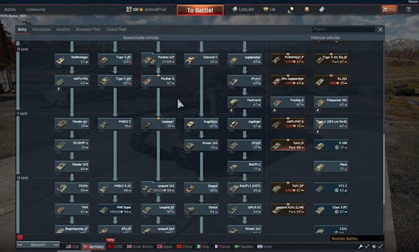Viewport: 419px width, 252px height.
Task: Select the Tiger II (P) tank
Action: [x=115, y=59]
